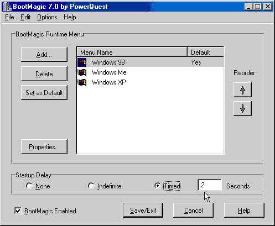Screen dimensions: 275x226
Task: Click the Seconds delay input field
Action: point(210,185)
